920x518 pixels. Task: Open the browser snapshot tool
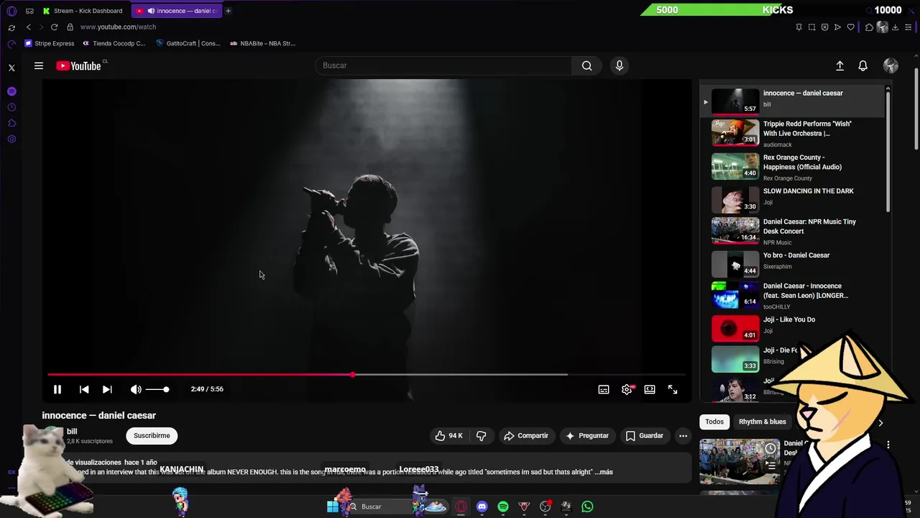tap(812, 27)
